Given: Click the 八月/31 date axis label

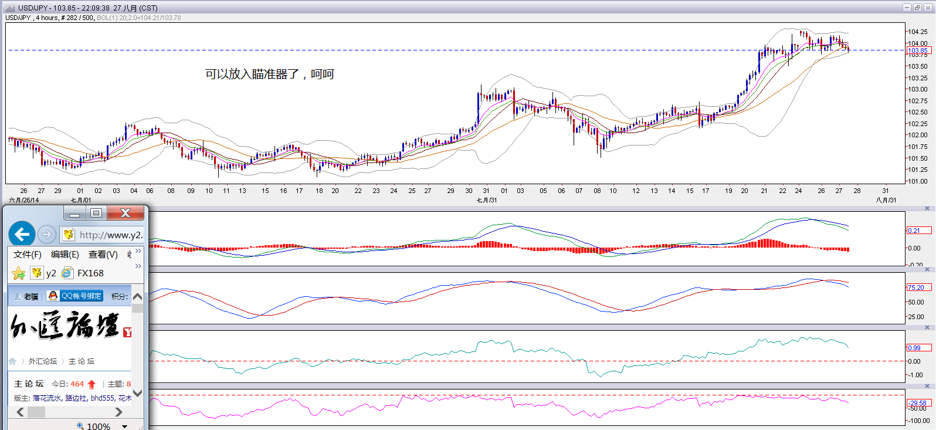Looking at the screenshot, I should click(886, 200).
